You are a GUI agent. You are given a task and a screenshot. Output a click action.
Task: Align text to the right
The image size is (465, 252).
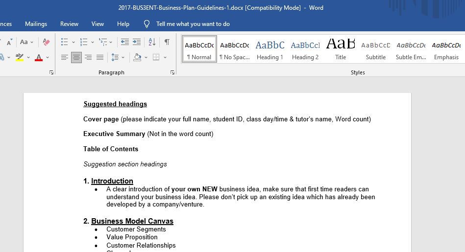coord(88,57)
